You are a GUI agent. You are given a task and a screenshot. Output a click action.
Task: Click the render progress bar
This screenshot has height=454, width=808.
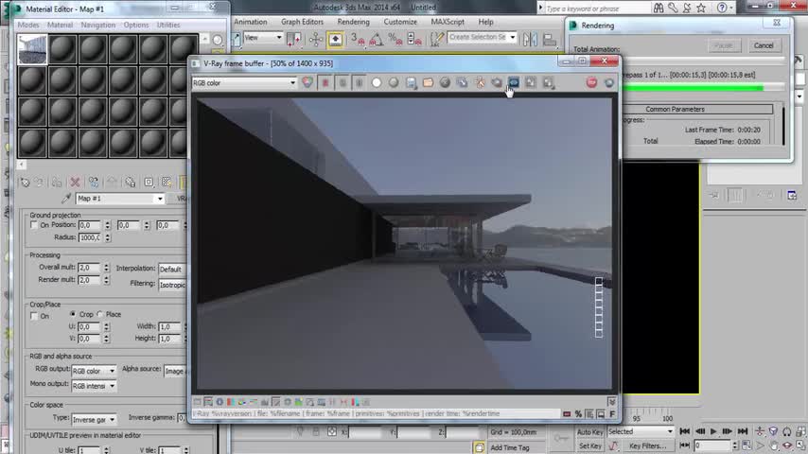(703, 88)
